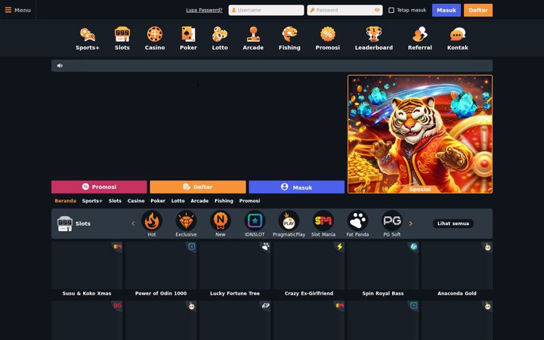Click the orange Daftar button in header
Image resolution: width=544 pixels, height=340 pixels.
point(478,10)
